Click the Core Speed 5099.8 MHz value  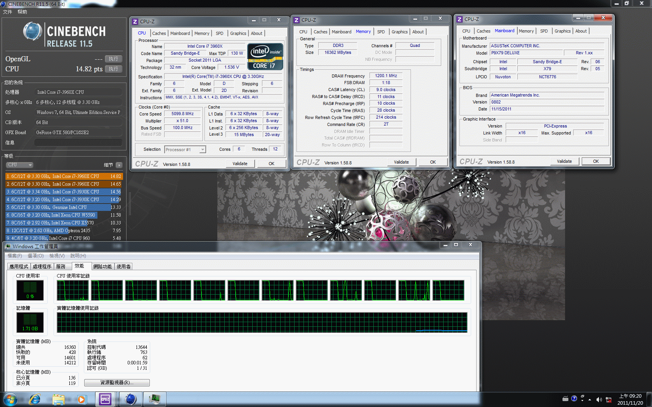182,114
